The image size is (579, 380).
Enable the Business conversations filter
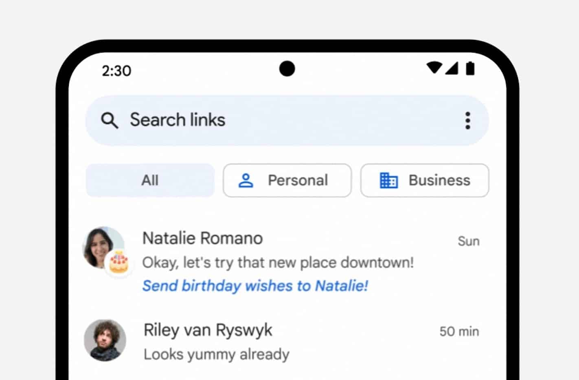[x=425, y=180]
